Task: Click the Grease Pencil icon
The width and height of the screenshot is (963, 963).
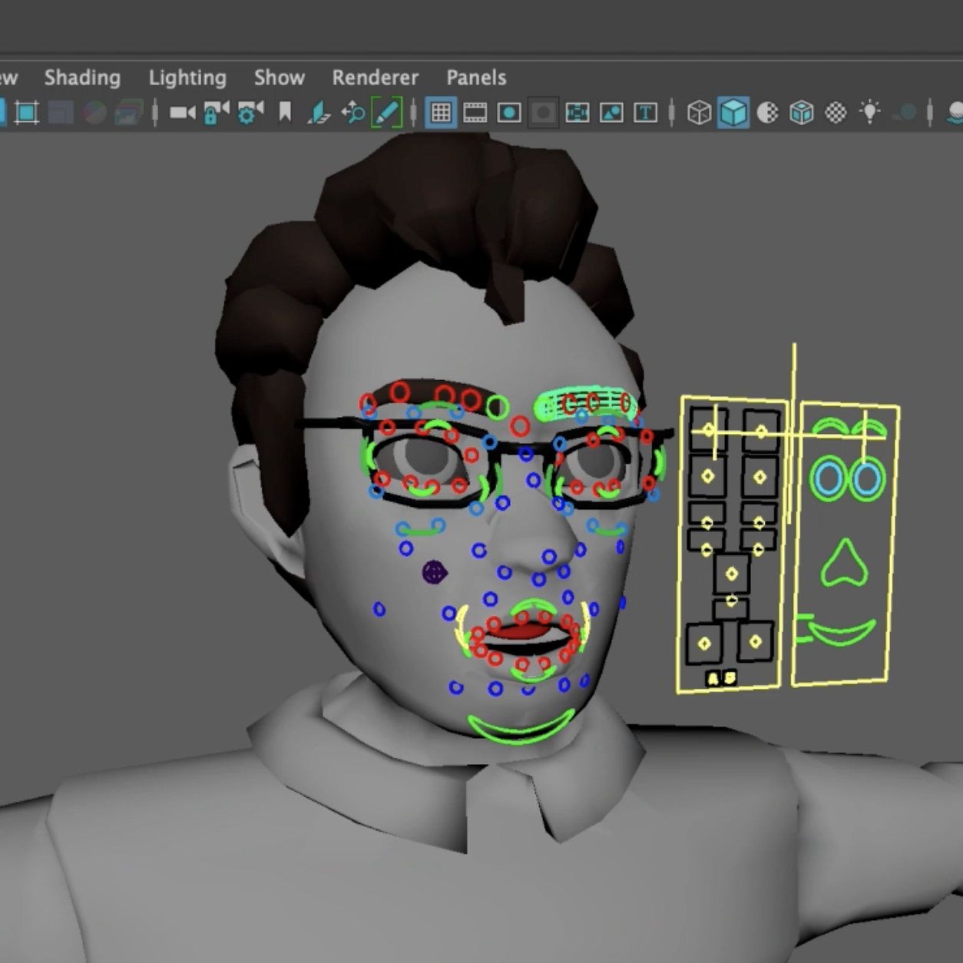Action: click(x=386, y=113)
